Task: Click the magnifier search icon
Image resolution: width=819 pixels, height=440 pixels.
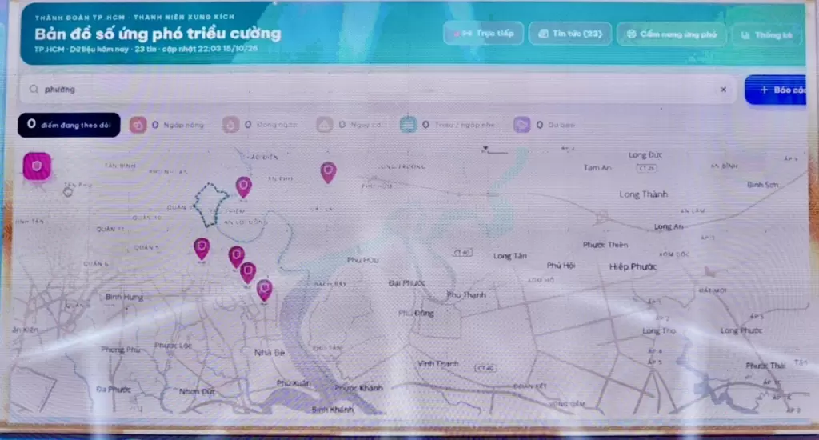Action: point(34,90)
